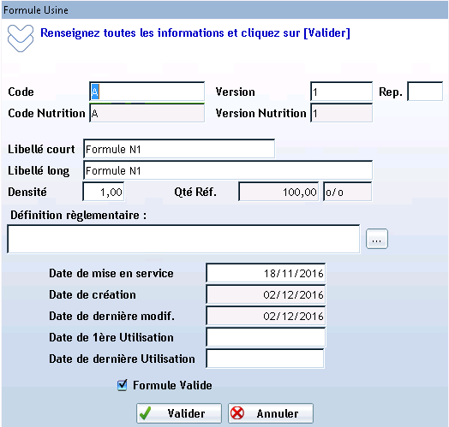Click into the Rep. field
Screen dimensions: 449x427
425,92
